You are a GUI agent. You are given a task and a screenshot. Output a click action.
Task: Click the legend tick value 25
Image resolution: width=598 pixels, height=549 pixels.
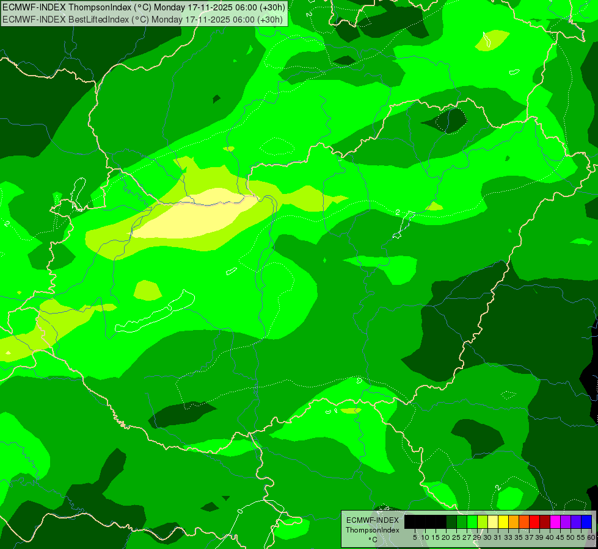[456, 537]
